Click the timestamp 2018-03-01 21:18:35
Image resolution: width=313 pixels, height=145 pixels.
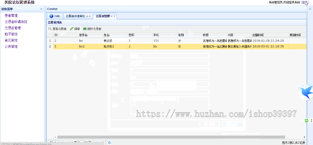click(268, 46)
